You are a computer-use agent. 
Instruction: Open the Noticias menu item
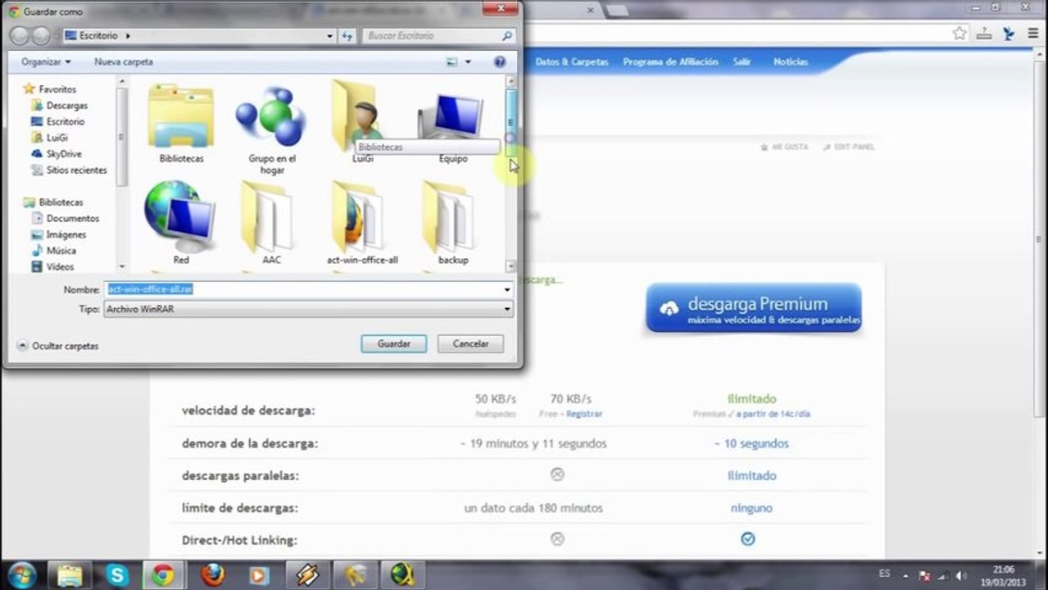coord(791,61)
